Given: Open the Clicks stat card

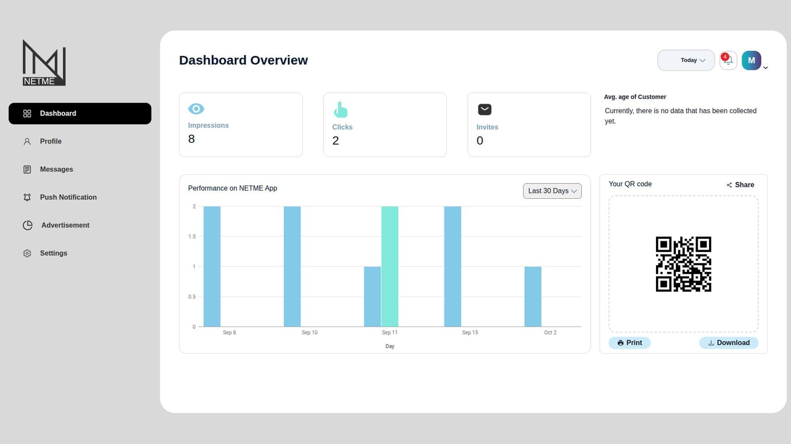Looking at the screenshot, I should pyautogui.click(x=385, y=125).
